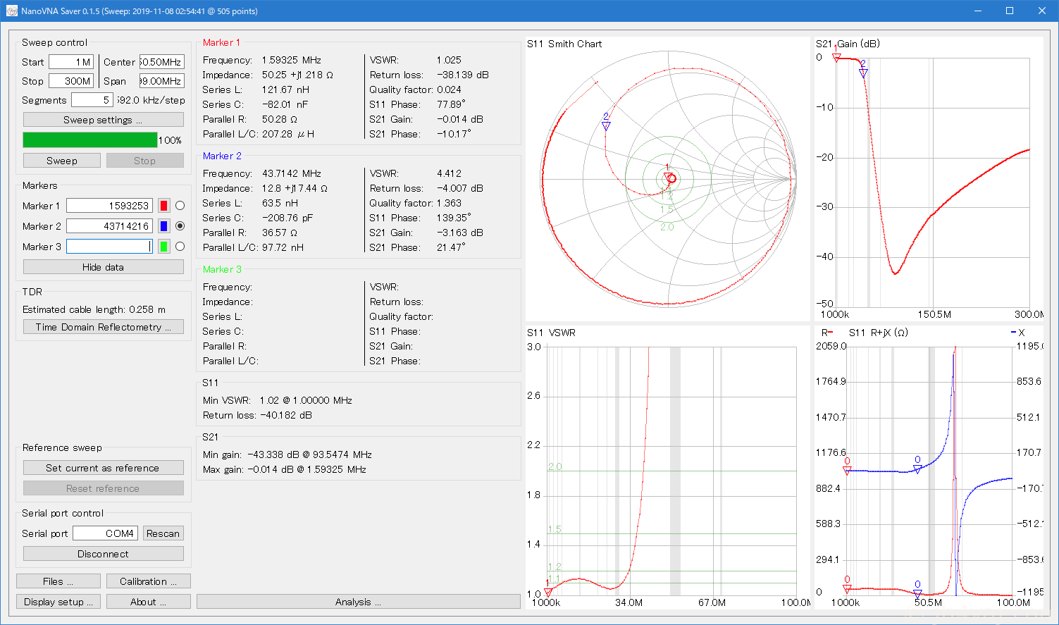Click the Marker 1 frequency field
The width and height of the screenshot is (1059, 625).
pos(109,206)
